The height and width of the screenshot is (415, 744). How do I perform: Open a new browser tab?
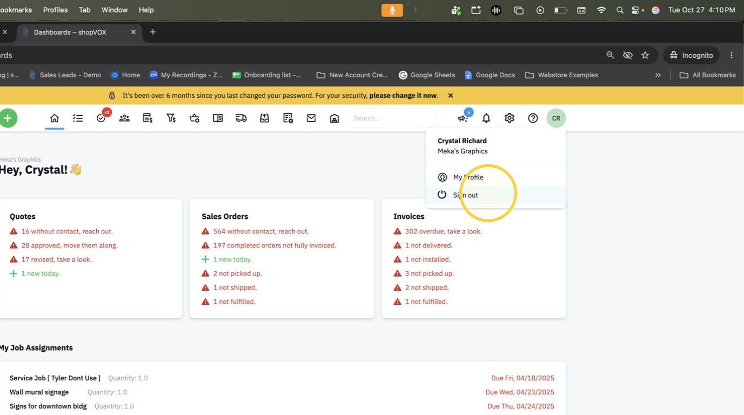[153, 32]
